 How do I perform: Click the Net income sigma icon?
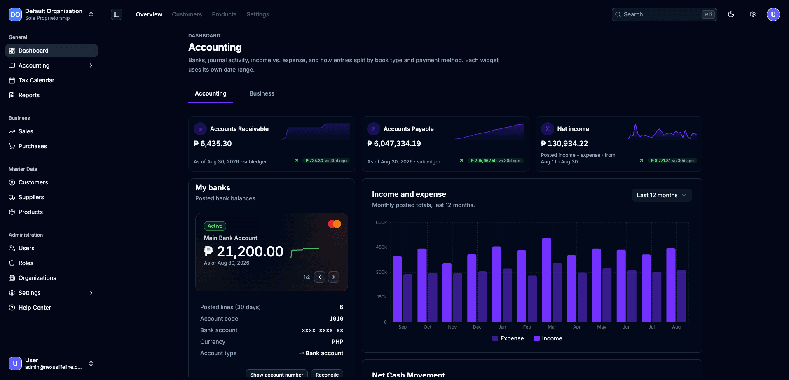tap(548, 129)
